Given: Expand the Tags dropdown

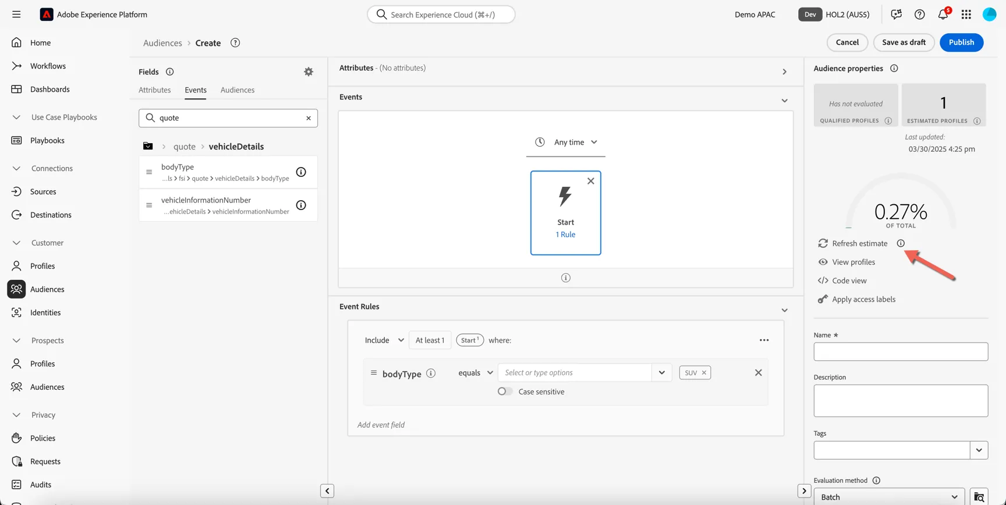Looking at the screenshot, I should (x=979, y=450).
